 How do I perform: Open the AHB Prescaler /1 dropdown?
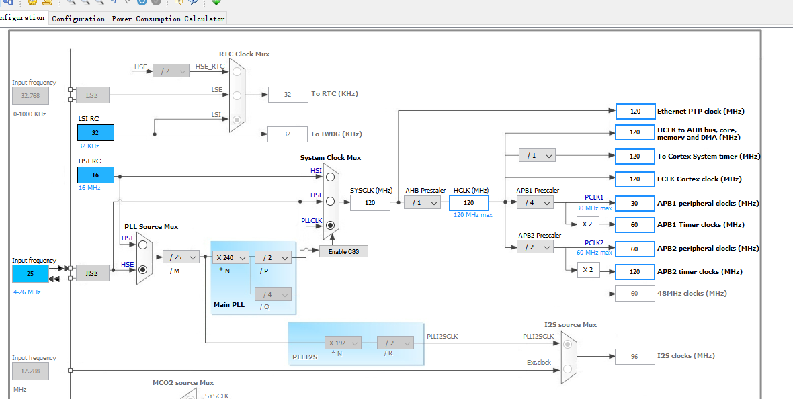tap(422, 202)
